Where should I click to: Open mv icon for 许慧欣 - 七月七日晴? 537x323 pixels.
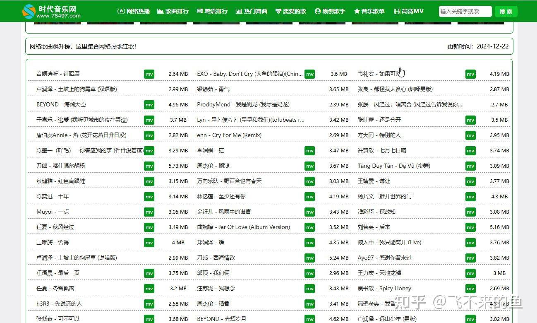pos(470,151)
